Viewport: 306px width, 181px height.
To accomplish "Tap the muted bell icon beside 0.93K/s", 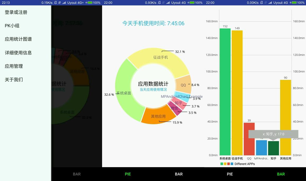I will click(159, 3).
